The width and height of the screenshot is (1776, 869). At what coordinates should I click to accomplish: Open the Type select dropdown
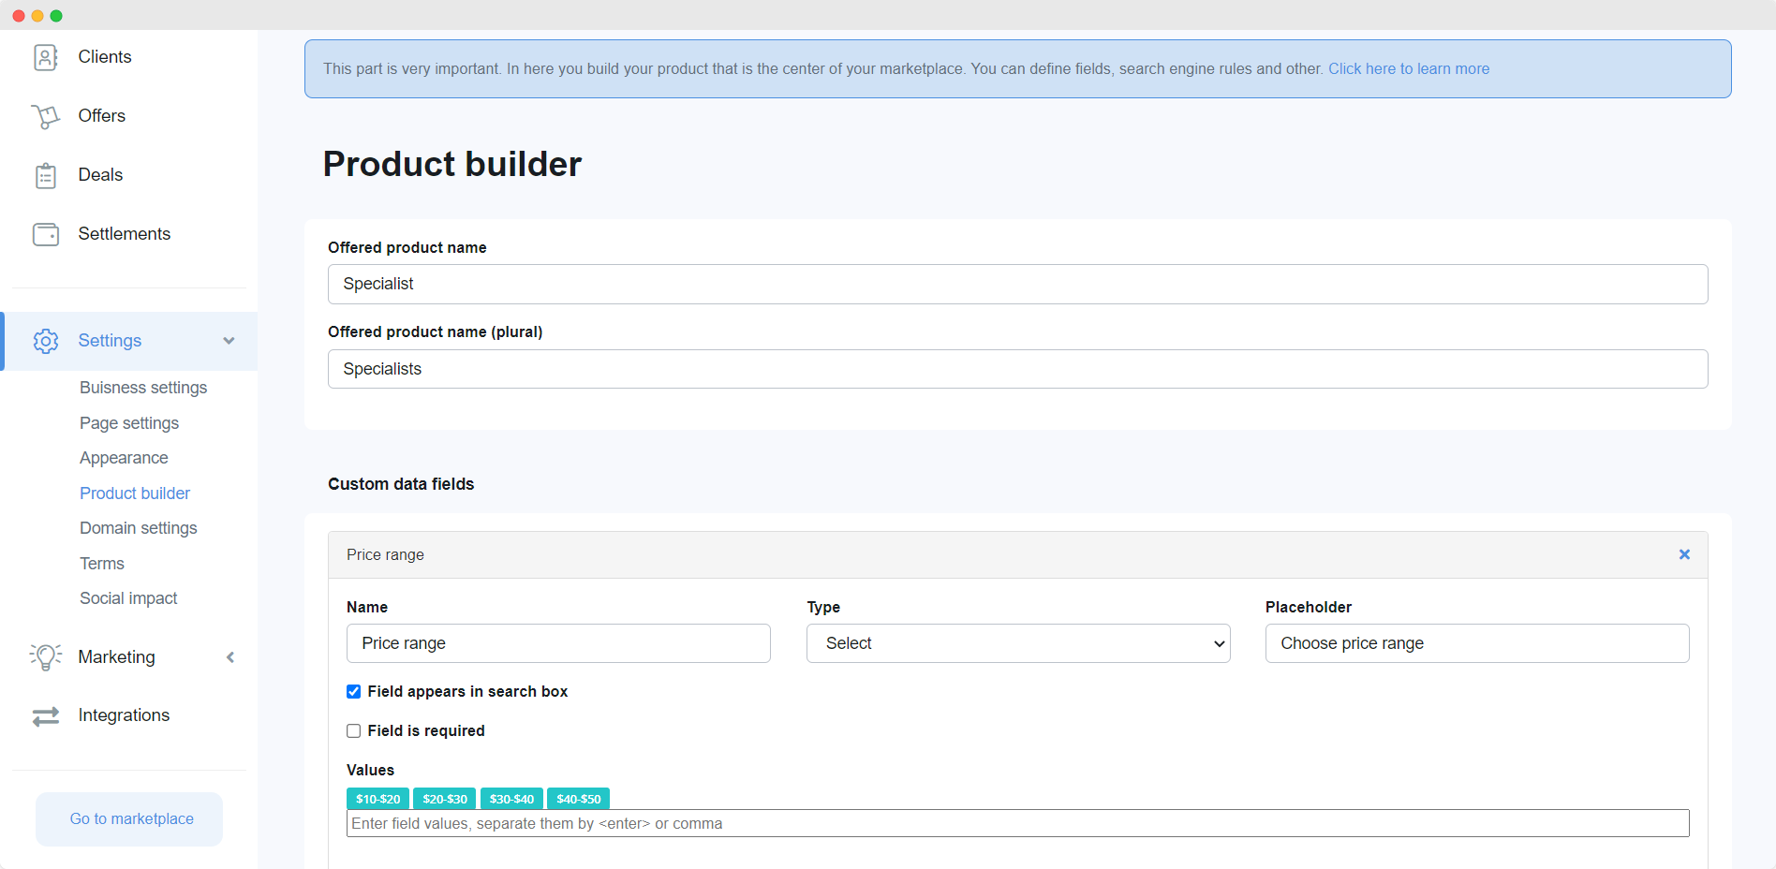pyautogui.click(x=1018, y=643)
